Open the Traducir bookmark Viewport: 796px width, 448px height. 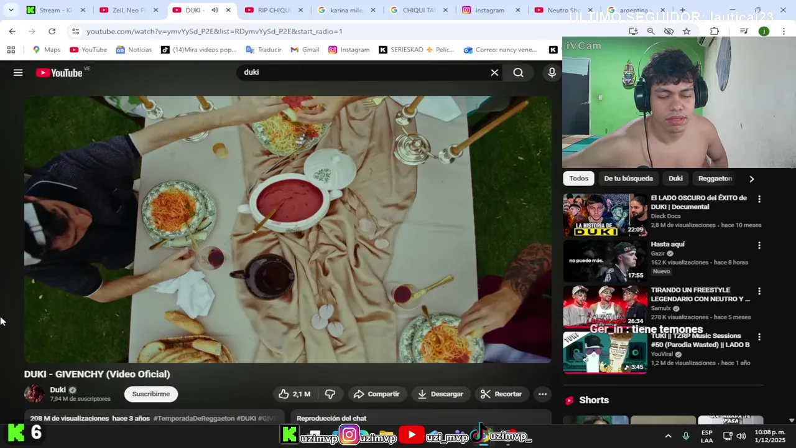point(264,50)
